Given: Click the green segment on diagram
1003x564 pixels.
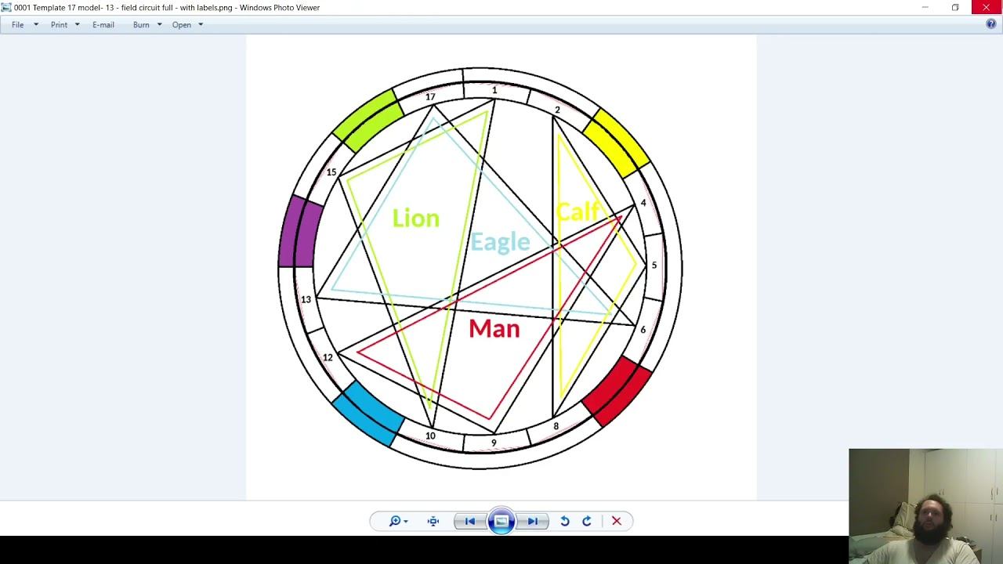Looking at the screenshot, I should pos(368,120).
